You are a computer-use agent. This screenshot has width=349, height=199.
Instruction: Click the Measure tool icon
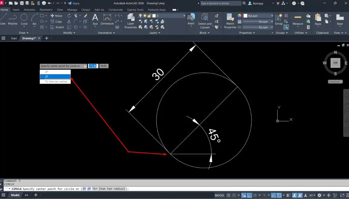(x=298, y=18)
